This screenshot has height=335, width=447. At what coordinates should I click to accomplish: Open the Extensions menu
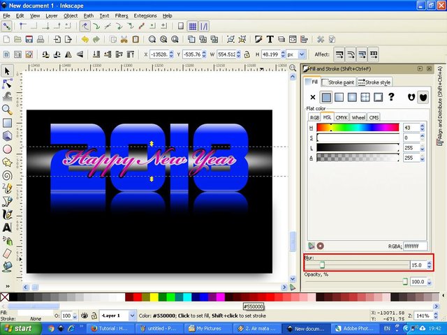pyautogui.click(x=145, y=15)
